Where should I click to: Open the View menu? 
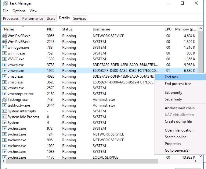pos(34,11)
